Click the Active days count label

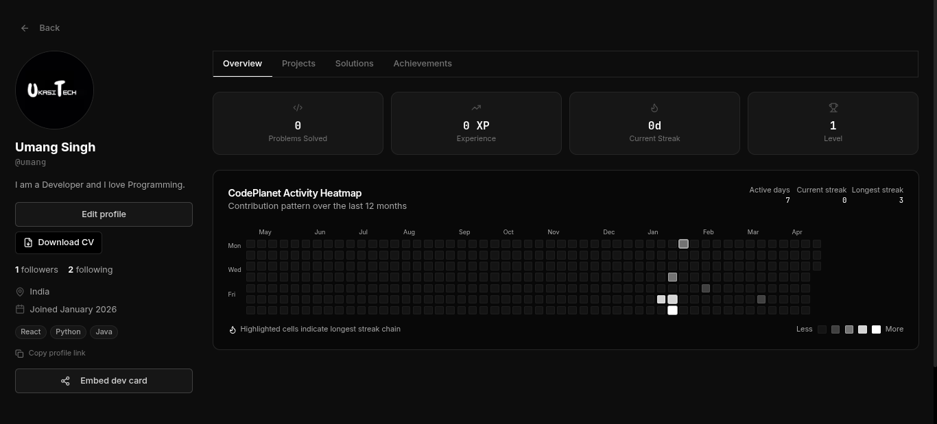click(x=770, y=190)
